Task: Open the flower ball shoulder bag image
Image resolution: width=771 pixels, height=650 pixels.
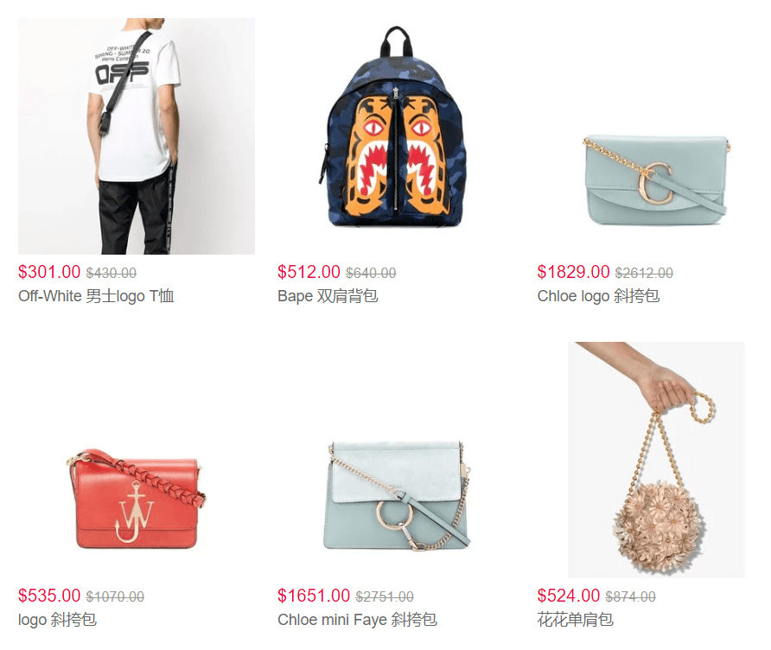Action: [655, 460]
